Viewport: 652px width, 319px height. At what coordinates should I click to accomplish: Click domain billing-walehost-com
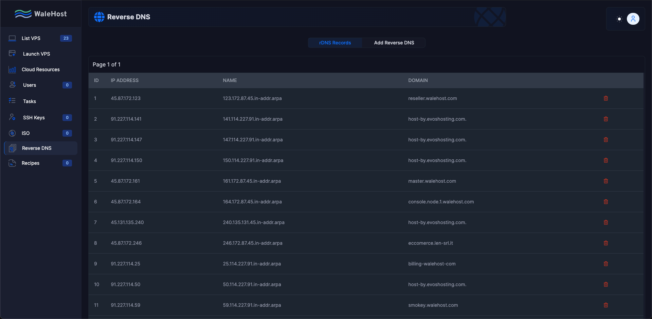coord(432,264)
